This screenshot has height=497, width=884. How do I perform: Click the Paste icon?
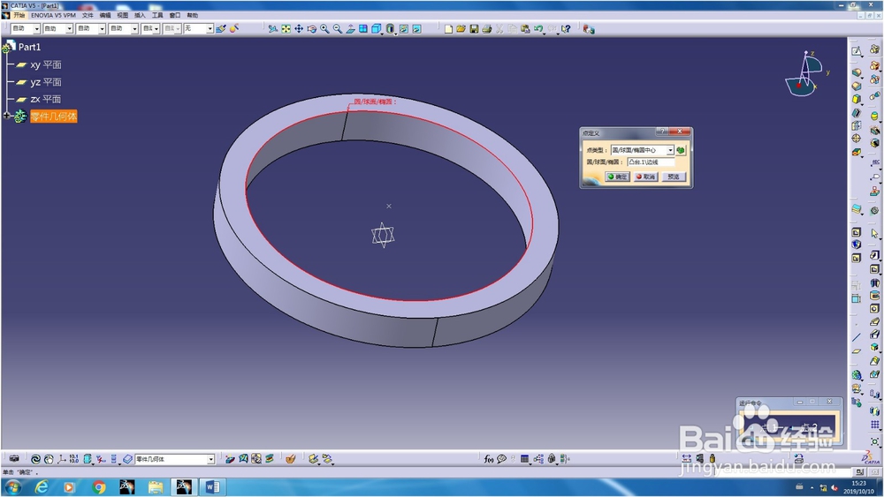(x=525, y=29)
